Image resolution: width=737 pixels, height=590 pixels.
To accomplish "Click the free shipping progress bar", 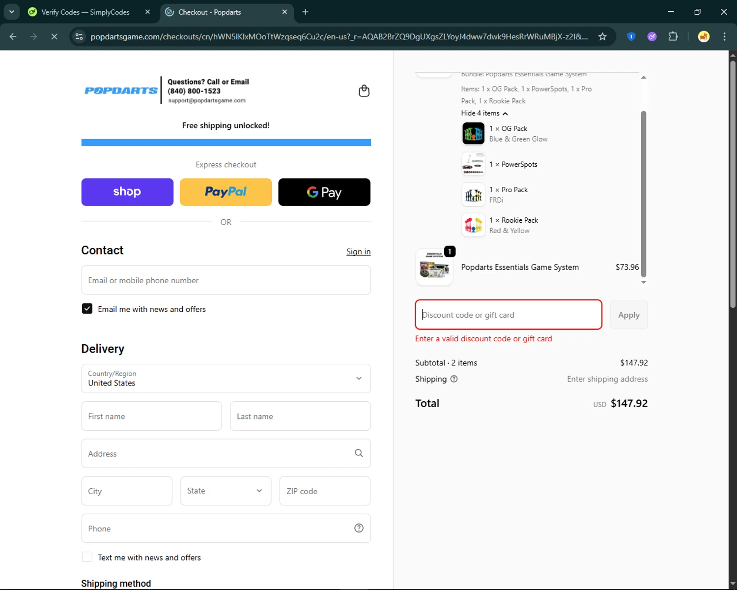I will (226, 143).
